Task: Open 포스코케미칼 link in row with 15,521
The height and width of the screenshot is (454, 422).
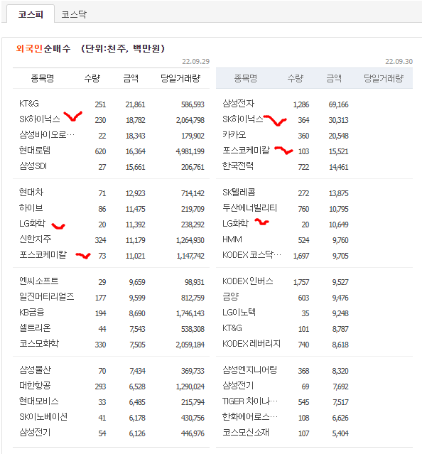Action: click(246, 151)
